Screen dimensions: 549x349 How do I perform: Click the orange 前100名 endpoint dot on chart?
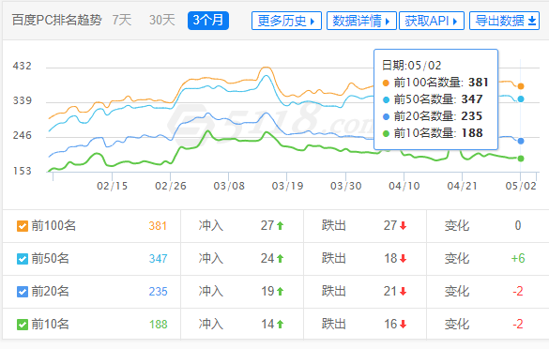[521, 86]
